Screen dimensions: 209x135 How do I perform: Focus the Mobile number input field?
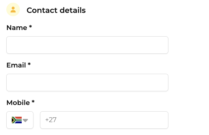pyautogui.click(x=104, y=120)
